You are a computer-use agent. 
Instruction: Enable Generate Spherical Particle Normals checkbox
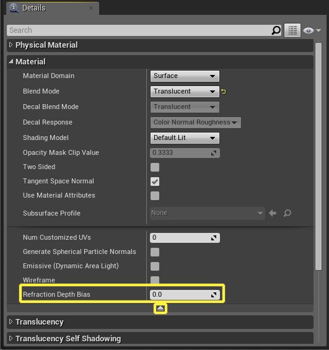[x=155, y=252]
